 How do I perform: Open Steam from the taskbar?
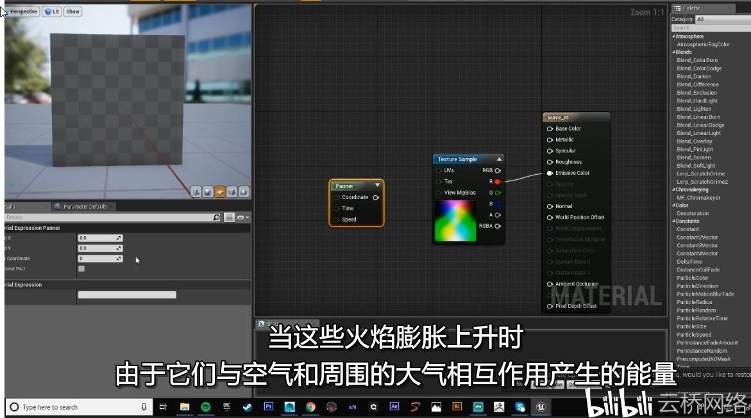click(248, 407)
